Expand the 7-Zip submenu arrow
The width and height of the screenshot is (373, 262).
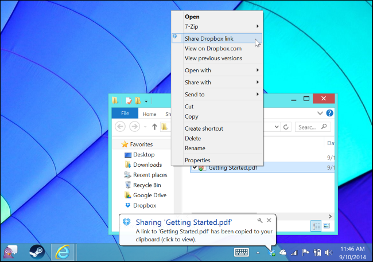point(258,26)
